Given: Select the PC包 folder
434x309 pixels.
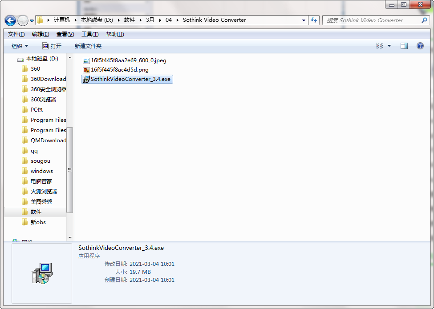Looking at the screenshot, I should pos(37,110).
